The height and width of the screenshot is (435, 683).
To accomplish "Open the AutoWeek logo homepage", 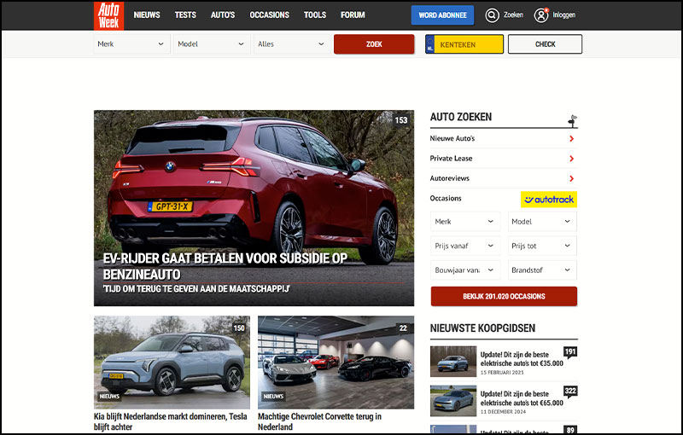I will click(x=108, y=15).
